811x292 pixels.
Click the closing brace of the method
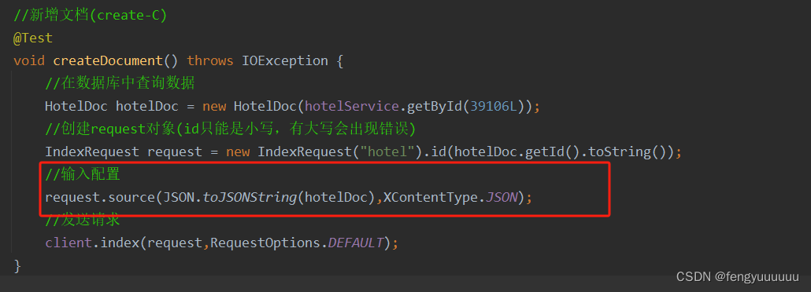point(17,265)
